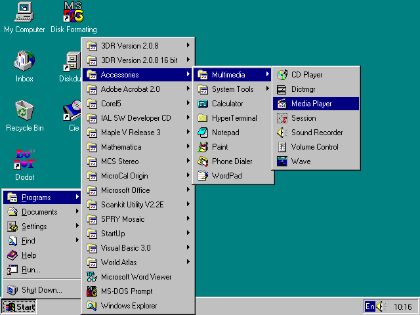Select Volume Control from Multimedia menu

[x=314, y=147]
